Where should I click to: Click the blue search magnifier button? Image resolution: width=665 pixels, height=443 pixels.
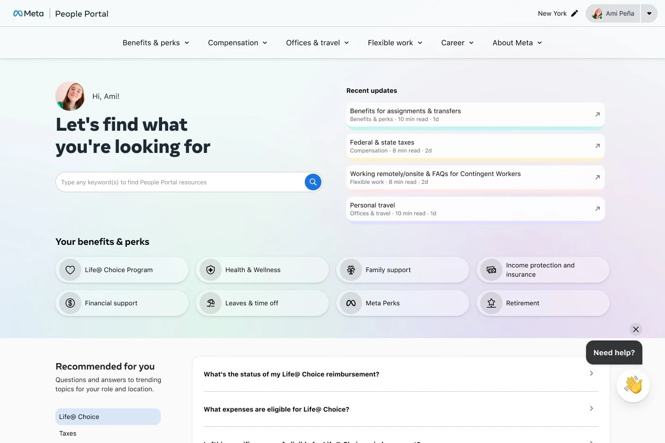coord(313,182)
